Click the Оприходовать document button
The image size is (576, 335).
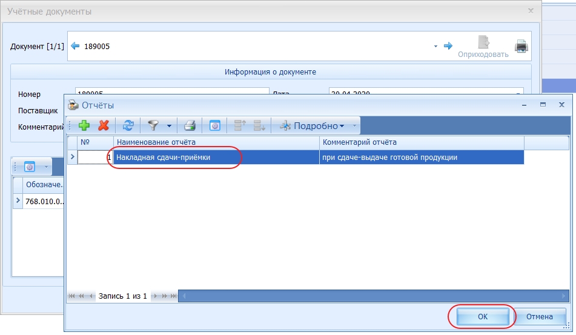click(x=483, y=47)
